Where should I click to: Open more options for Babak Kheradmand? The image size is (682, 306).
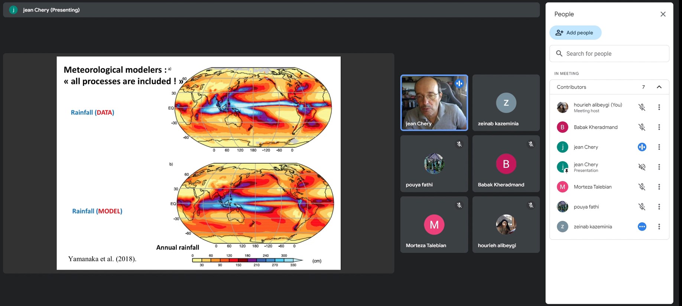click(659, 127)
